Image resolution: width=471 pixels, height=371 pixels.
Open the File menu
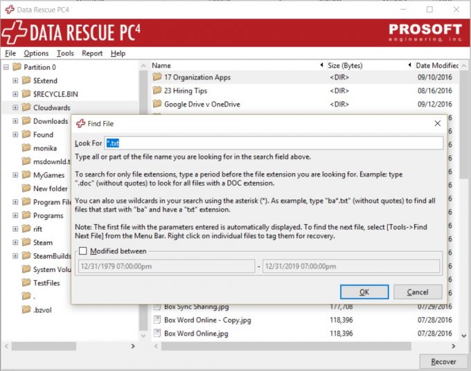pyautogui.click(x=10, y=53)
